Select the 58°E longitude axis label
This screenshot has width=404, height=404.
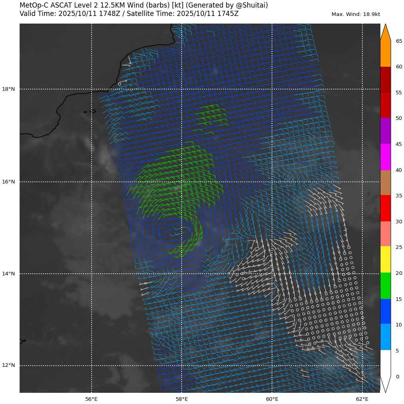click(182, 399)
